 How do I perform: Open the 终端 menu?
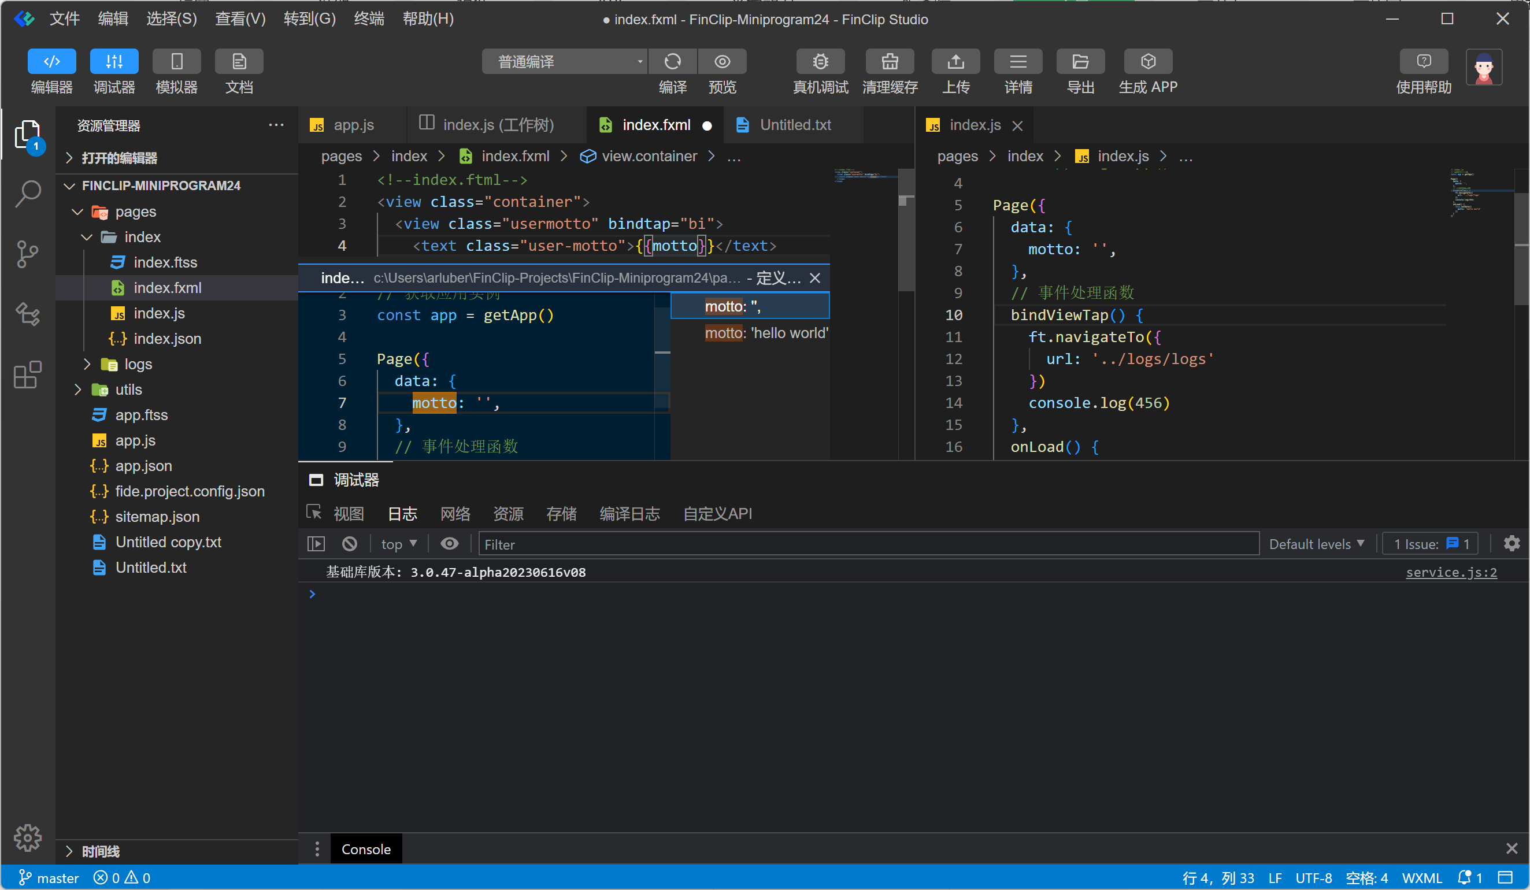(x=369, y=19)
